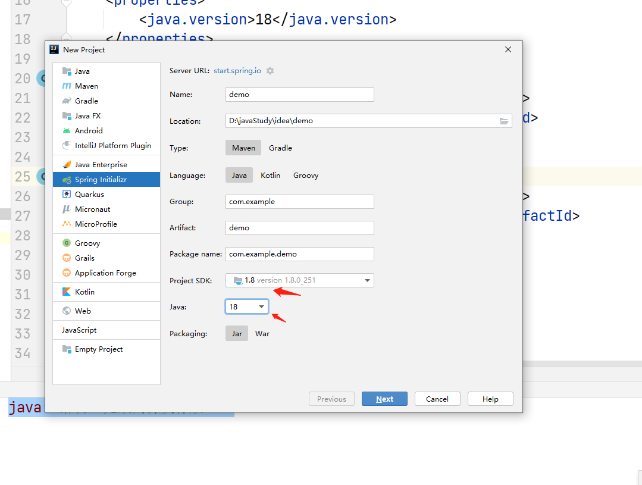Open server URL settings gear
Screen dimensions: 642x485
coord(270,71)
